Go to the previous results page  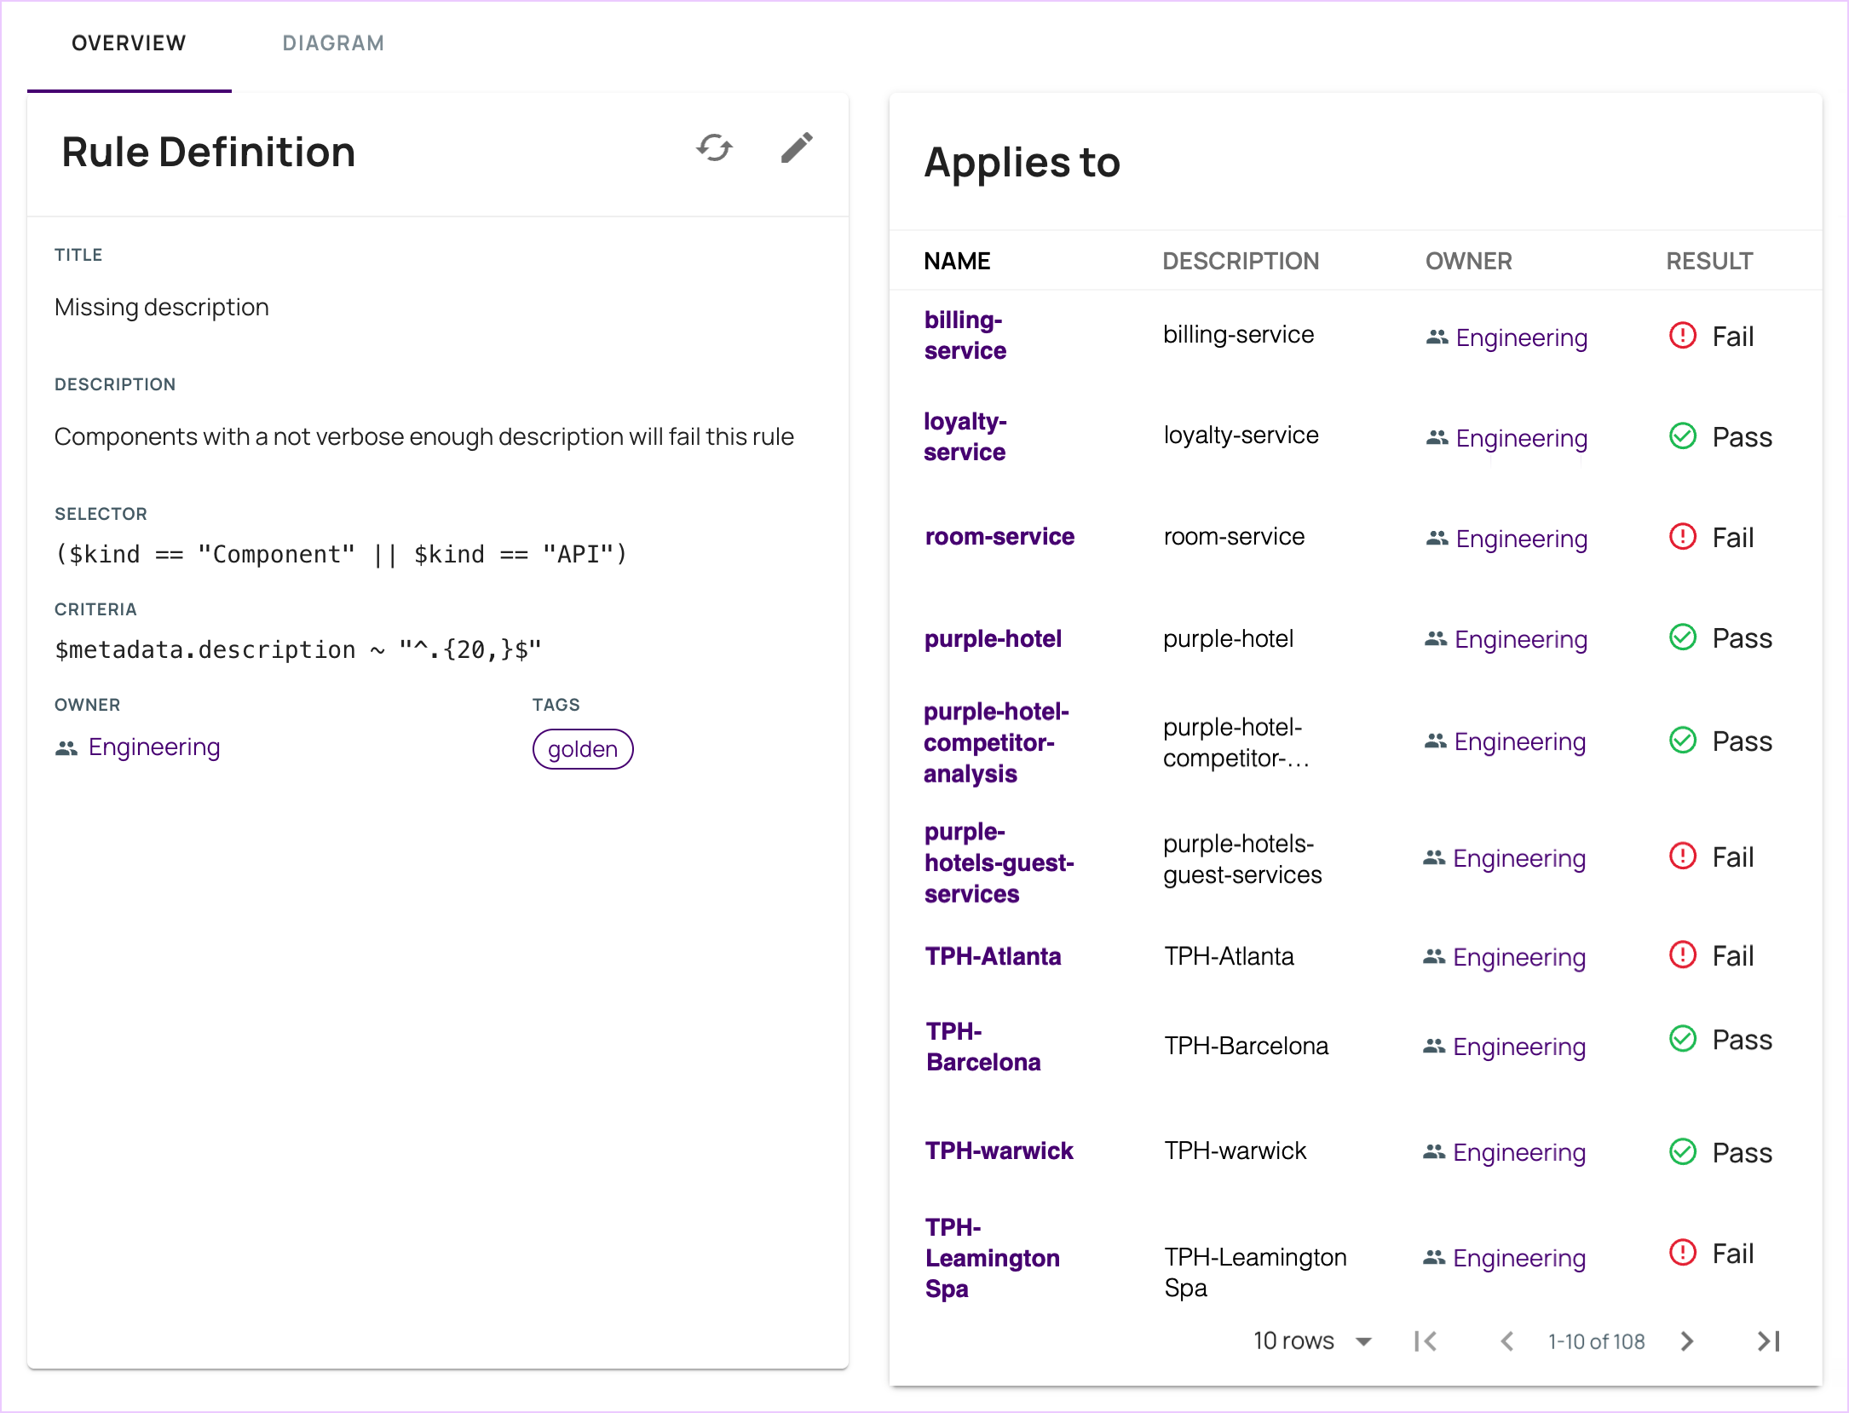[x=1506, y=1341]
